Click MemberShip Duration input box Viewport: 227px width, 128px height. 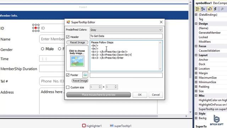(52, 69)
